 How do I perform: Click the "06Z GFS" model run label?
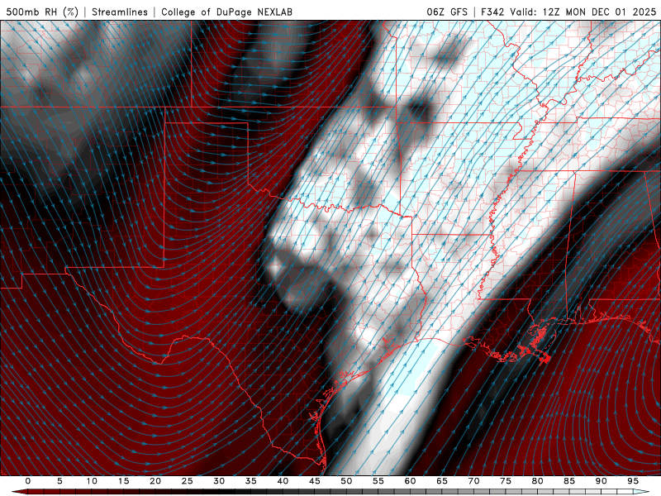[447, 12]
